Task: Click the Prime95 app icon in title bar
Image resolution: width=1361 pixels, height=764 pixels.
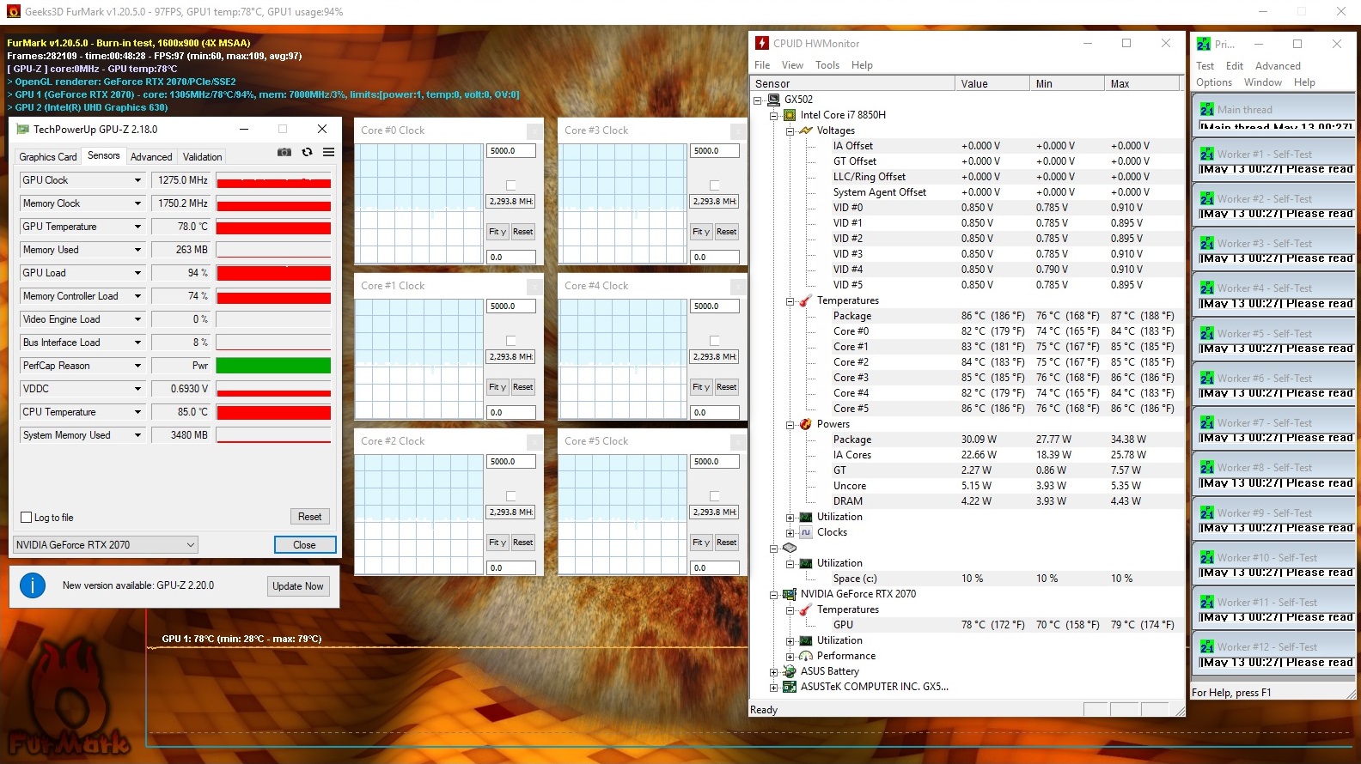Action: (x=1204, y=44)
